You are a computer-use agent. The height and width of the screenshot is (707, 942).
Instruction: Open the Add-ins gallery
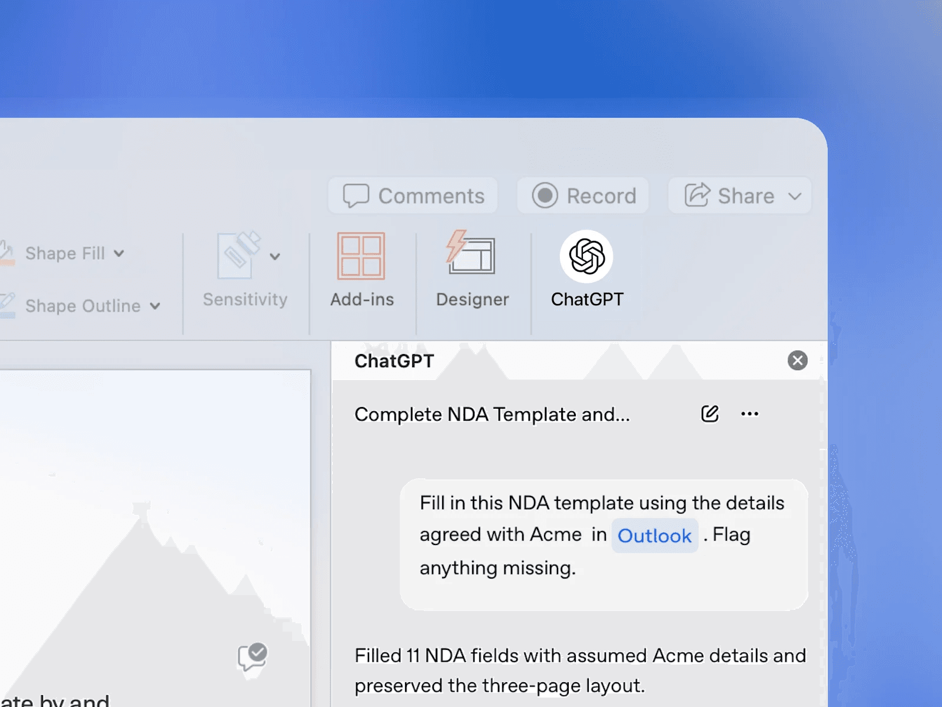pos(361,269)
